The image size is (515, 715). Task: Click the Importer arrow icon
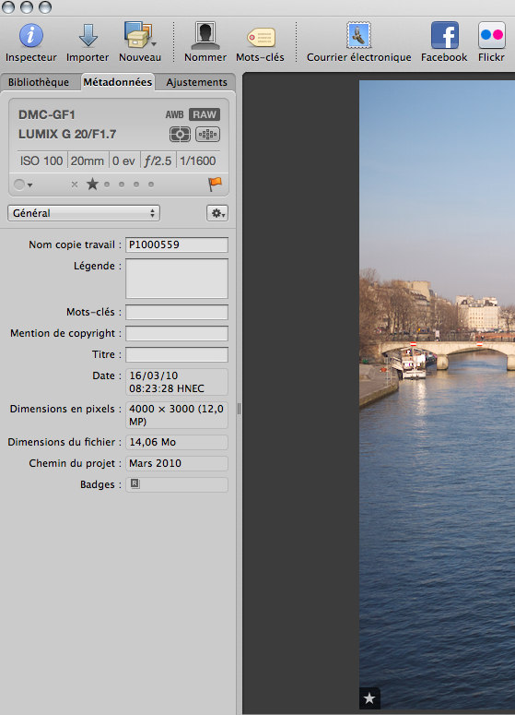(88, 36)
